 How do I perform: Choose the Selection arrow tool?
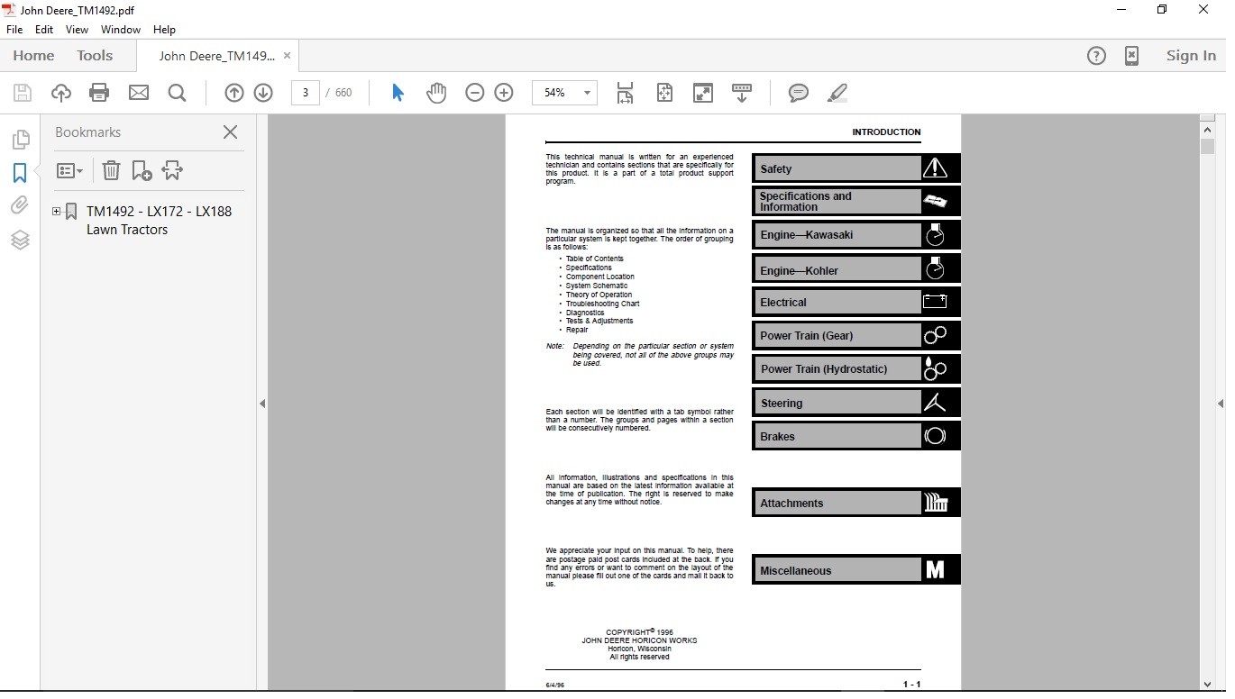tap(398, 93)
